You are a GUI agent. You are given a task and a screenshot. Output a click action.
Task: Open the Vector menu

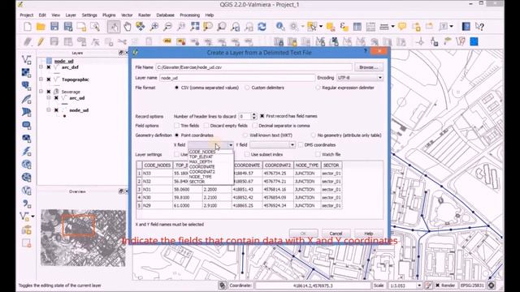(127, 15)
